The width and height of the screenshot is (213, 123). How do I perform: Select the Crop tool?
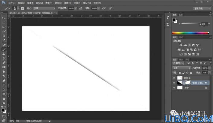click(x=4, y=36)
